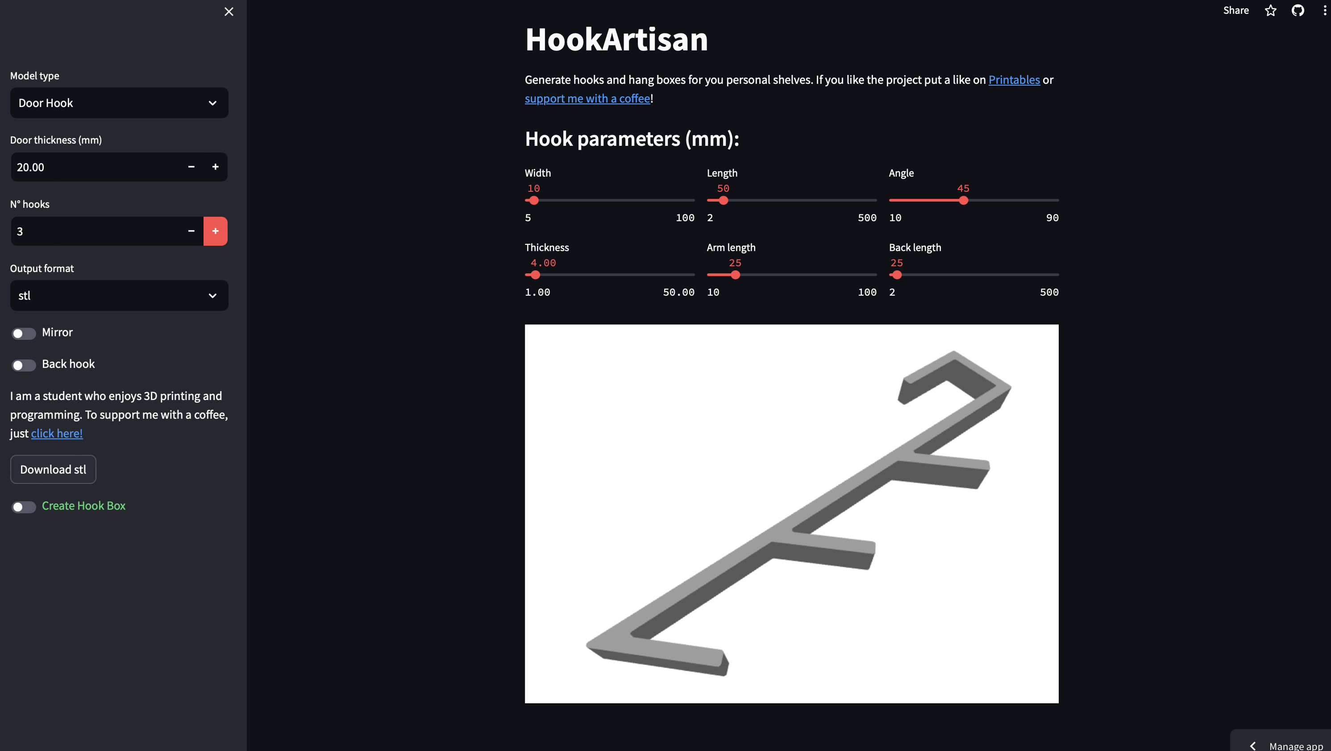Screen dimensions: 1331x751
Task: Increase door thickness with the plus icon
Action: point(216,167)
